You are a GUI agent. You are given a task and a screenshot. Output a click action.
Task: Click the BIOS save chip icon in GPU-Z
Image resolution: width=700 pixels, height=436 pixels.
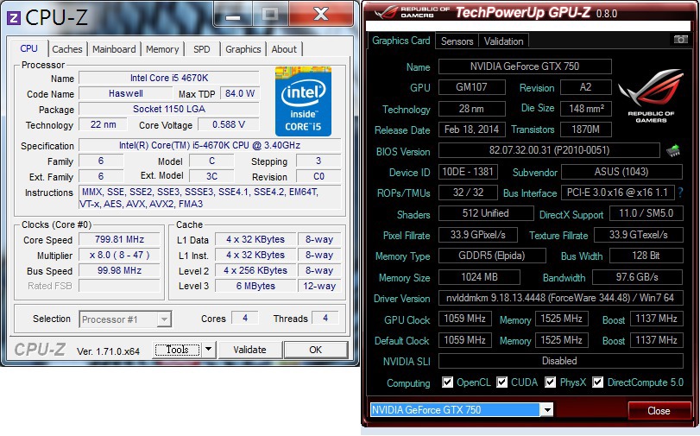(672, 150)
